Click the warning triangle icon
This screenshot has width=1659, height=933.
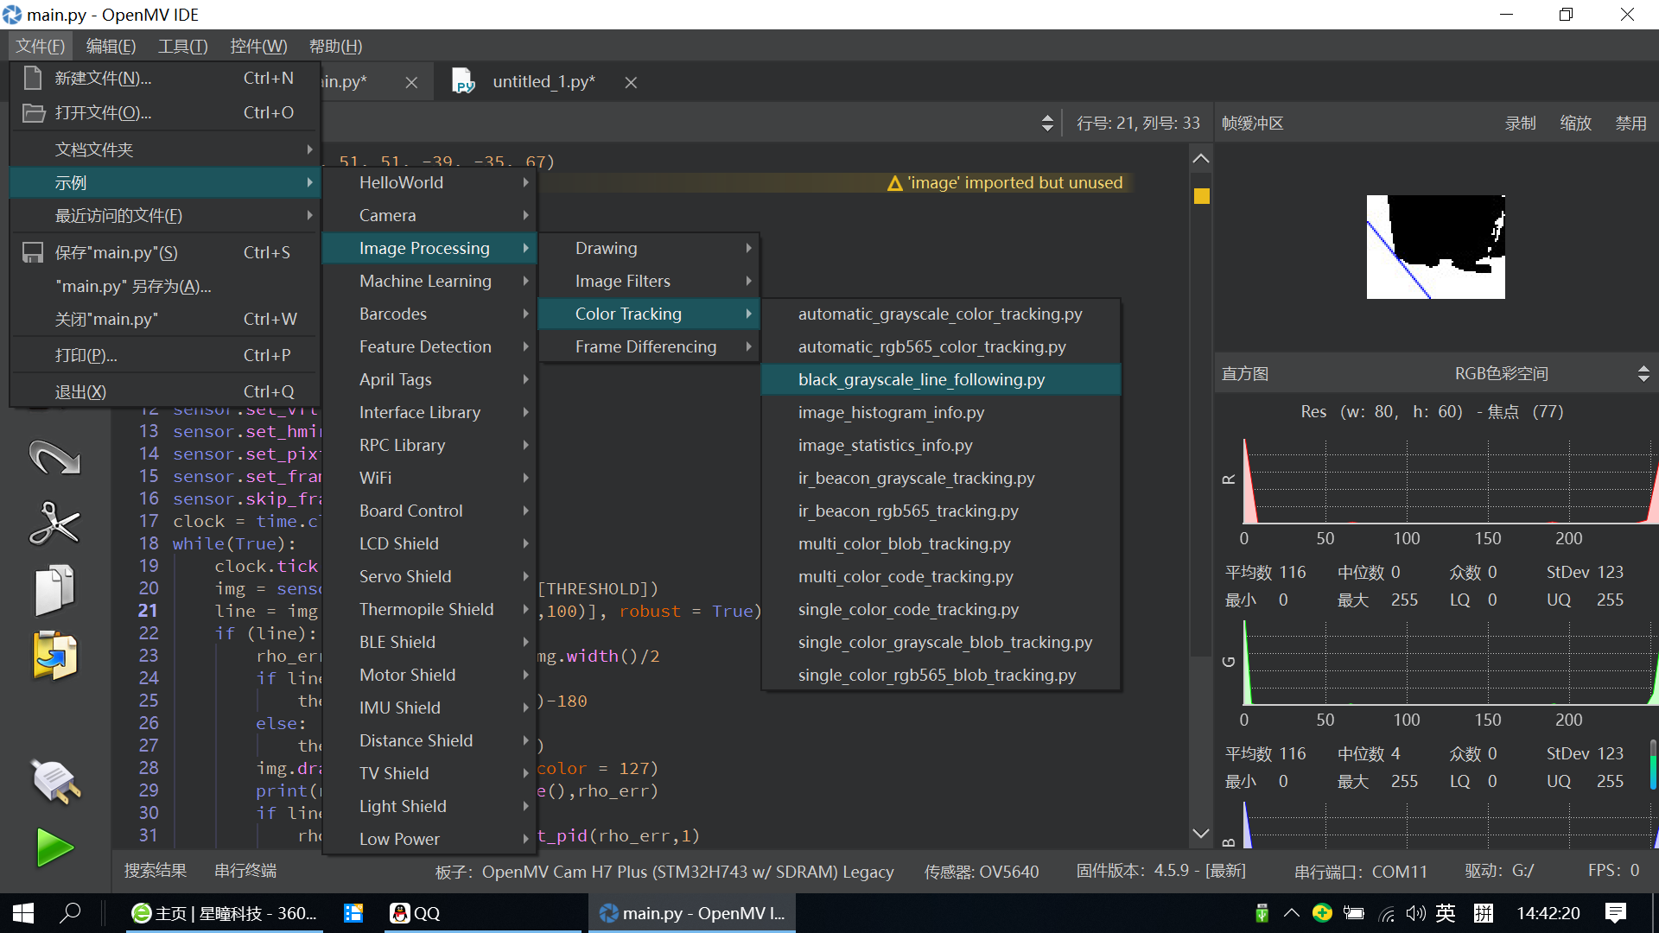point(894,183)
